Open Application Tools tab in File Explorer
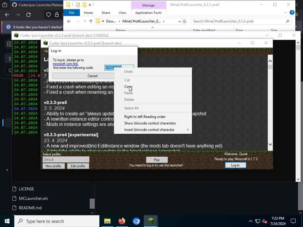 pos(148,13)
